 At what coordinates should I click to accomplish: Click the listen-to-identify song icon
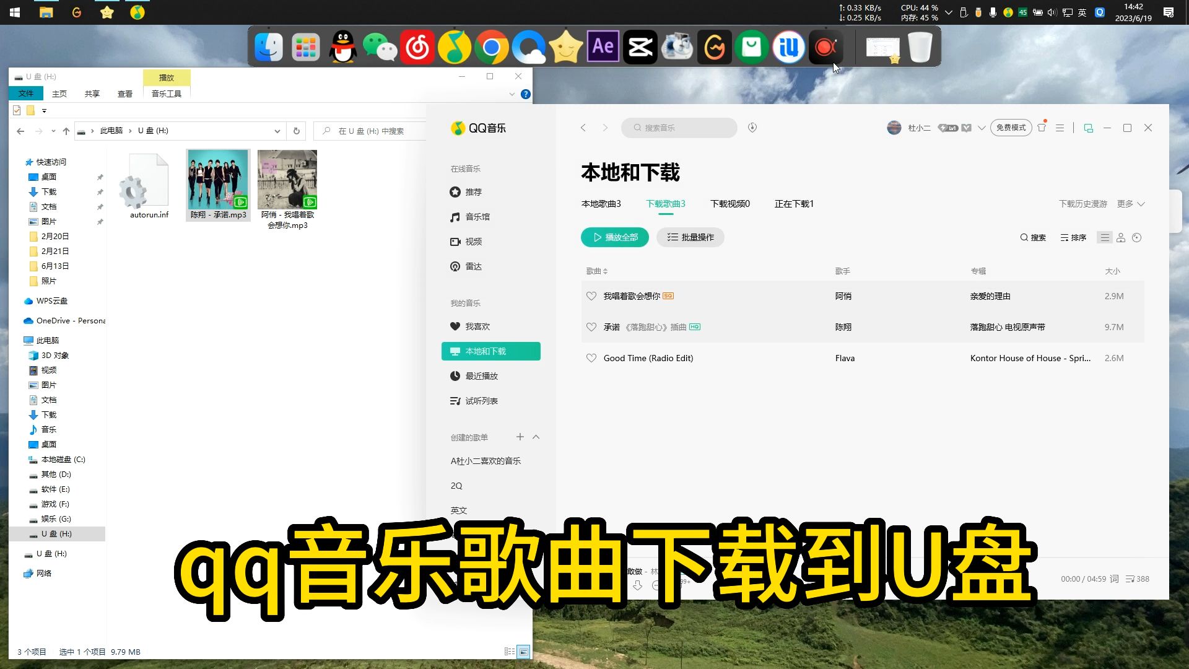(752, 128)
